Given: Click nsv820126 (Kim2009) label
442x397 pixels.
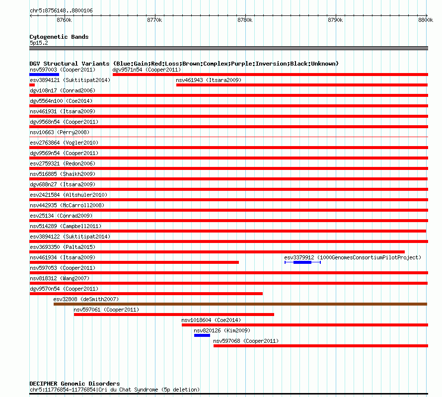Looking at the screenshot, I should [x=222, y=330].
